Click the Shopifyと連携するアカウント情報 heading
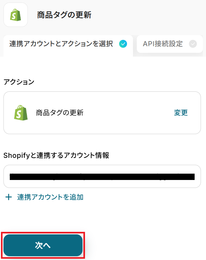The height and width of the screenshot is (260, 206). 56,155
